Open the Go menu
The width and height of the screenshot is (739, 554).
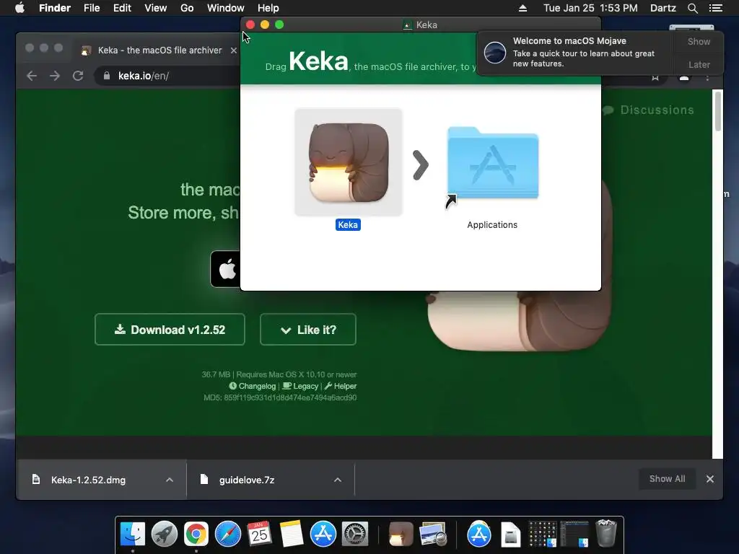[187, 8]
